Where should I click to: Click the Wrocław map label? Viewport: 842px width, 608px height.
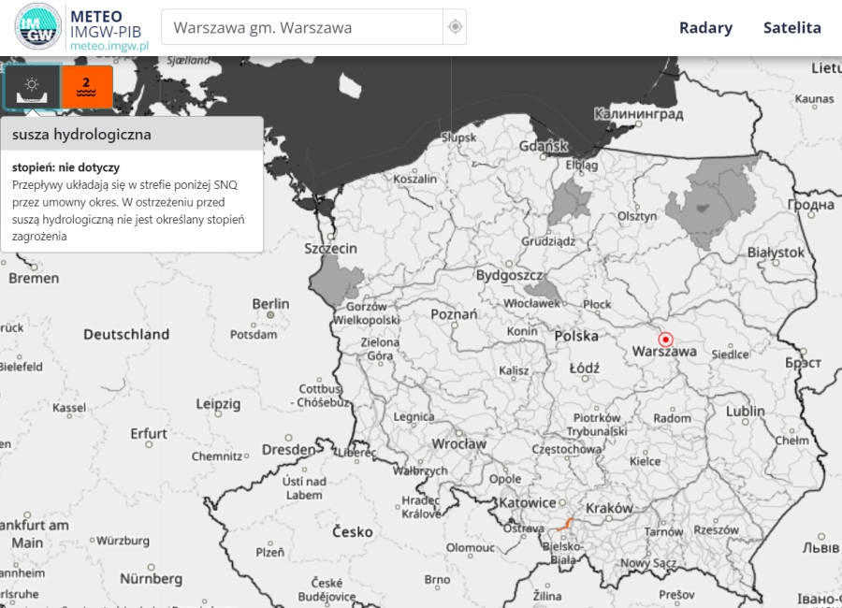[458, 444]
